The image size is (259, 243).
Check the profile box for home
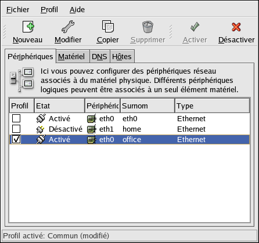(x=16, y=129)
